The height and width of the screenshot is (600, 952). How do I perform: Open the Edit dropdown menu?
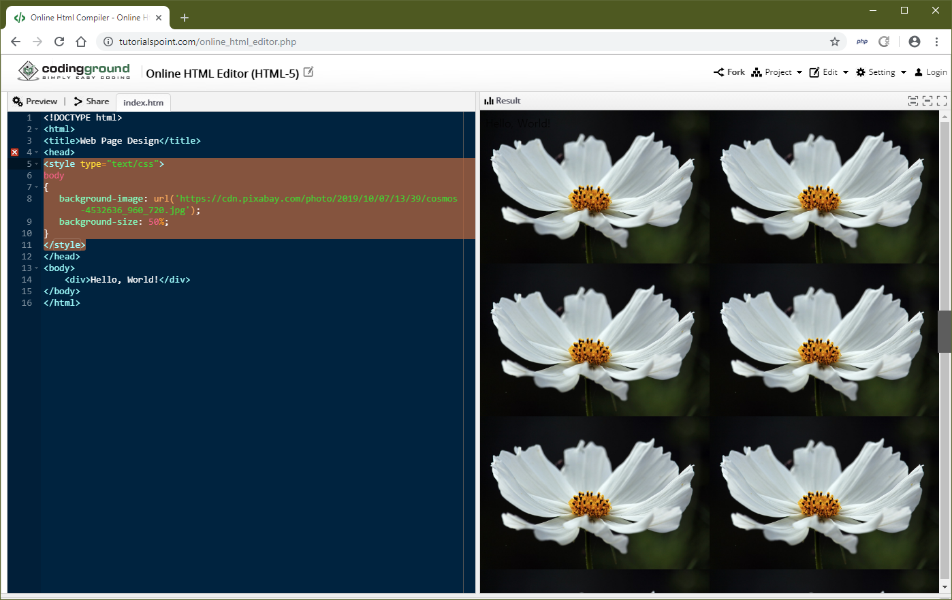pos(829,72)
